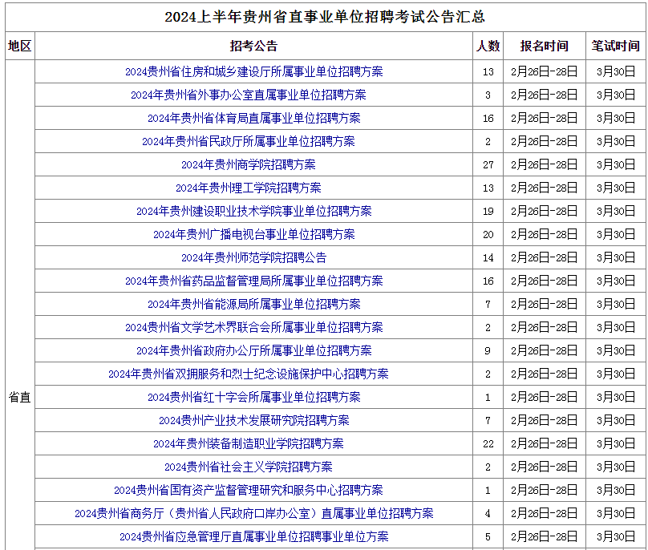Open 贵州省民政厅 recruitment plan link

(248, 141)
